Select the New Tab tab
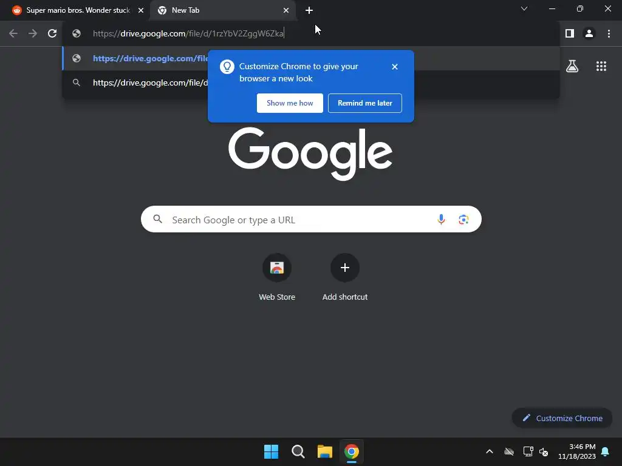The height and width of the screenshot is (466, 622). (x=222, y=10)
